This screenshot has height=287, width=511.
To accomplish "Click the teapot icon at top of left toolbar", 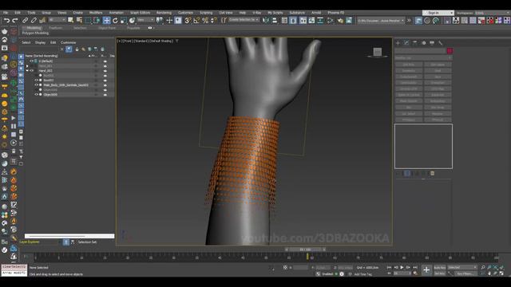I will [x=5, y=31].
